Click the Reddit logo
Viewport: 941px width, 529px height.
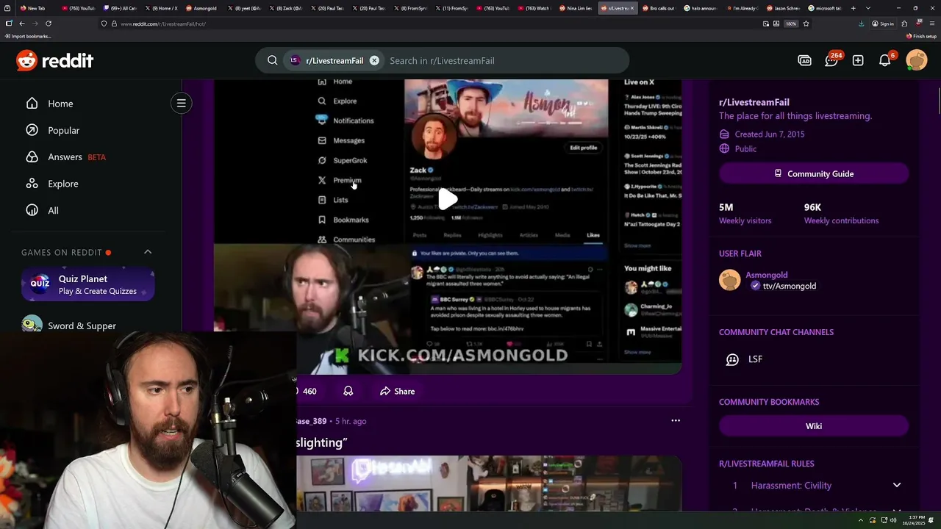pos(55,60)
